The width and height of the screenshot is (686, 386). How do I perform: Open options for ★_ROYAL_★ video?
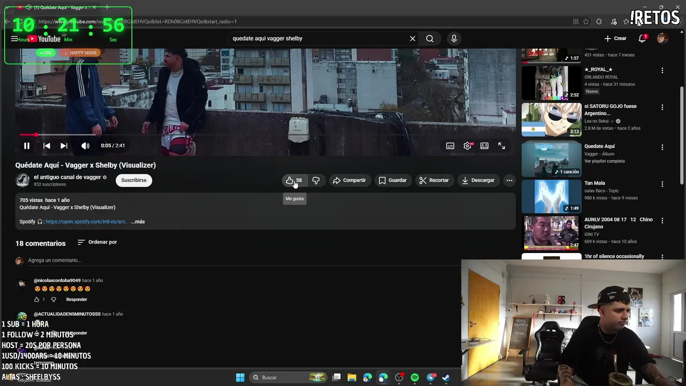pyautogui.click(x=662, y=70)
